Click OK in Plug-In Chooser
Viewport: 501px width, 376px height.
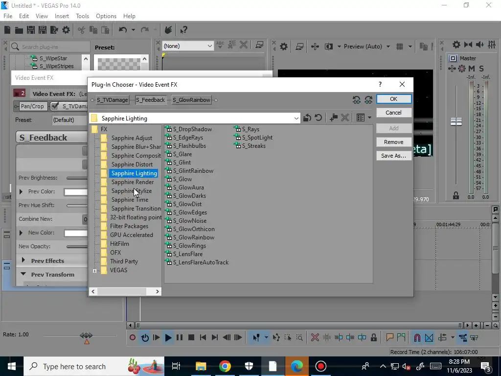pyautogui.click(x=394, y=99)
